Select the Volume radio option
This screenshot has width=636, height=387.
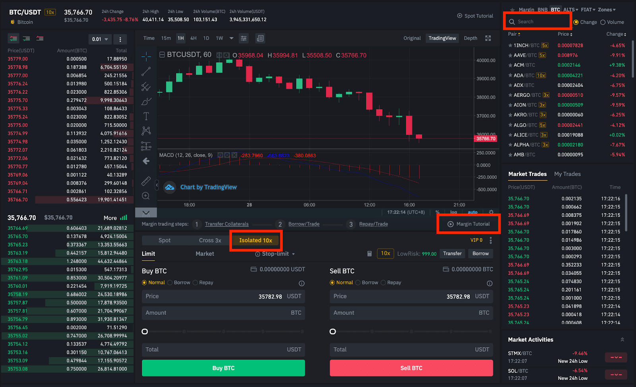603,22
